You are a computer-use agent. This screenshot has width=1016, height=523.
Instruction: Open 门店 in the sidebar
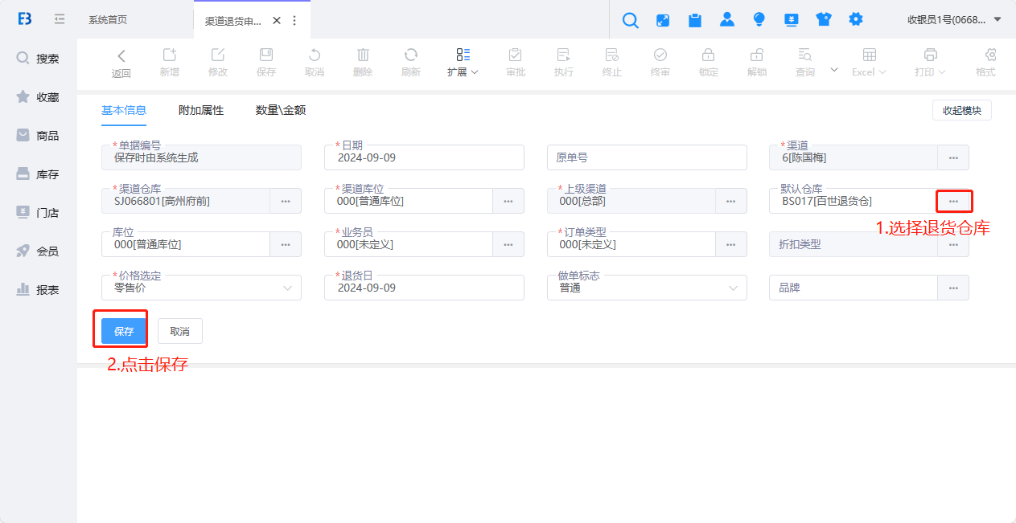pos(39,213)
